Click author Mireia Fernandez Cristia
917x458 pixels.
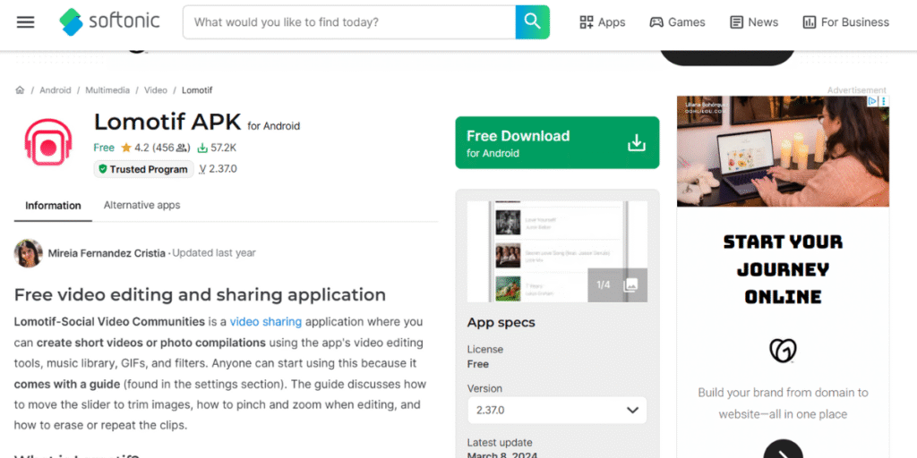(106, 253)
